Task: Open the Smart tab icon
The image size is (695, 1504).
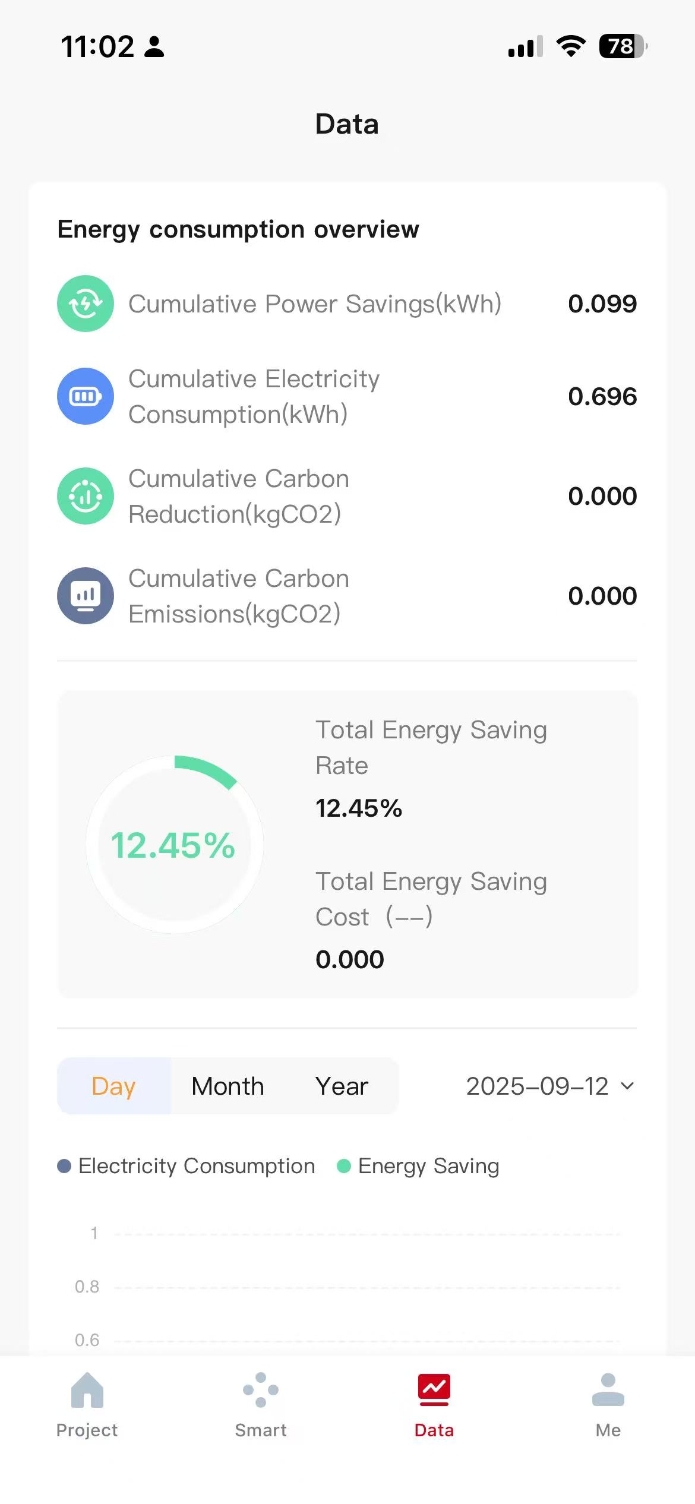Action: point(261,1390)
